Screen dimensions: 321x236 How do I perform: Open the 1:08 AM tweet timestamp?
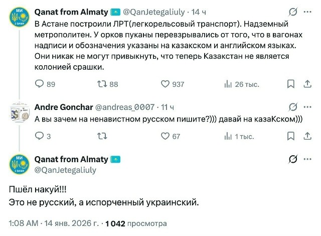click(24, 222)
